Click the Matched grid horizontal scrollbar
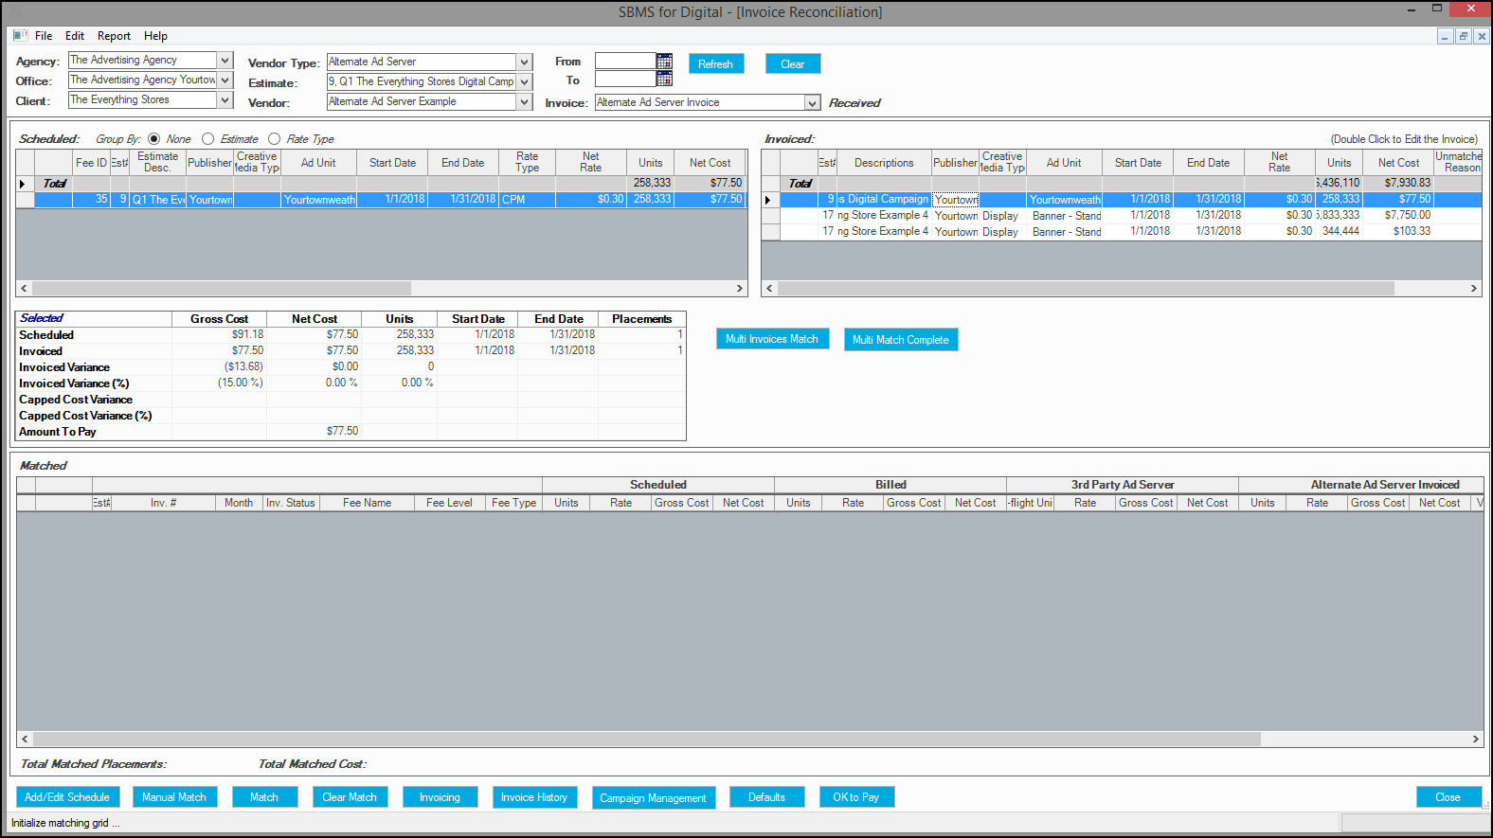Viewport: 1493px width, 838px height. 749,739
